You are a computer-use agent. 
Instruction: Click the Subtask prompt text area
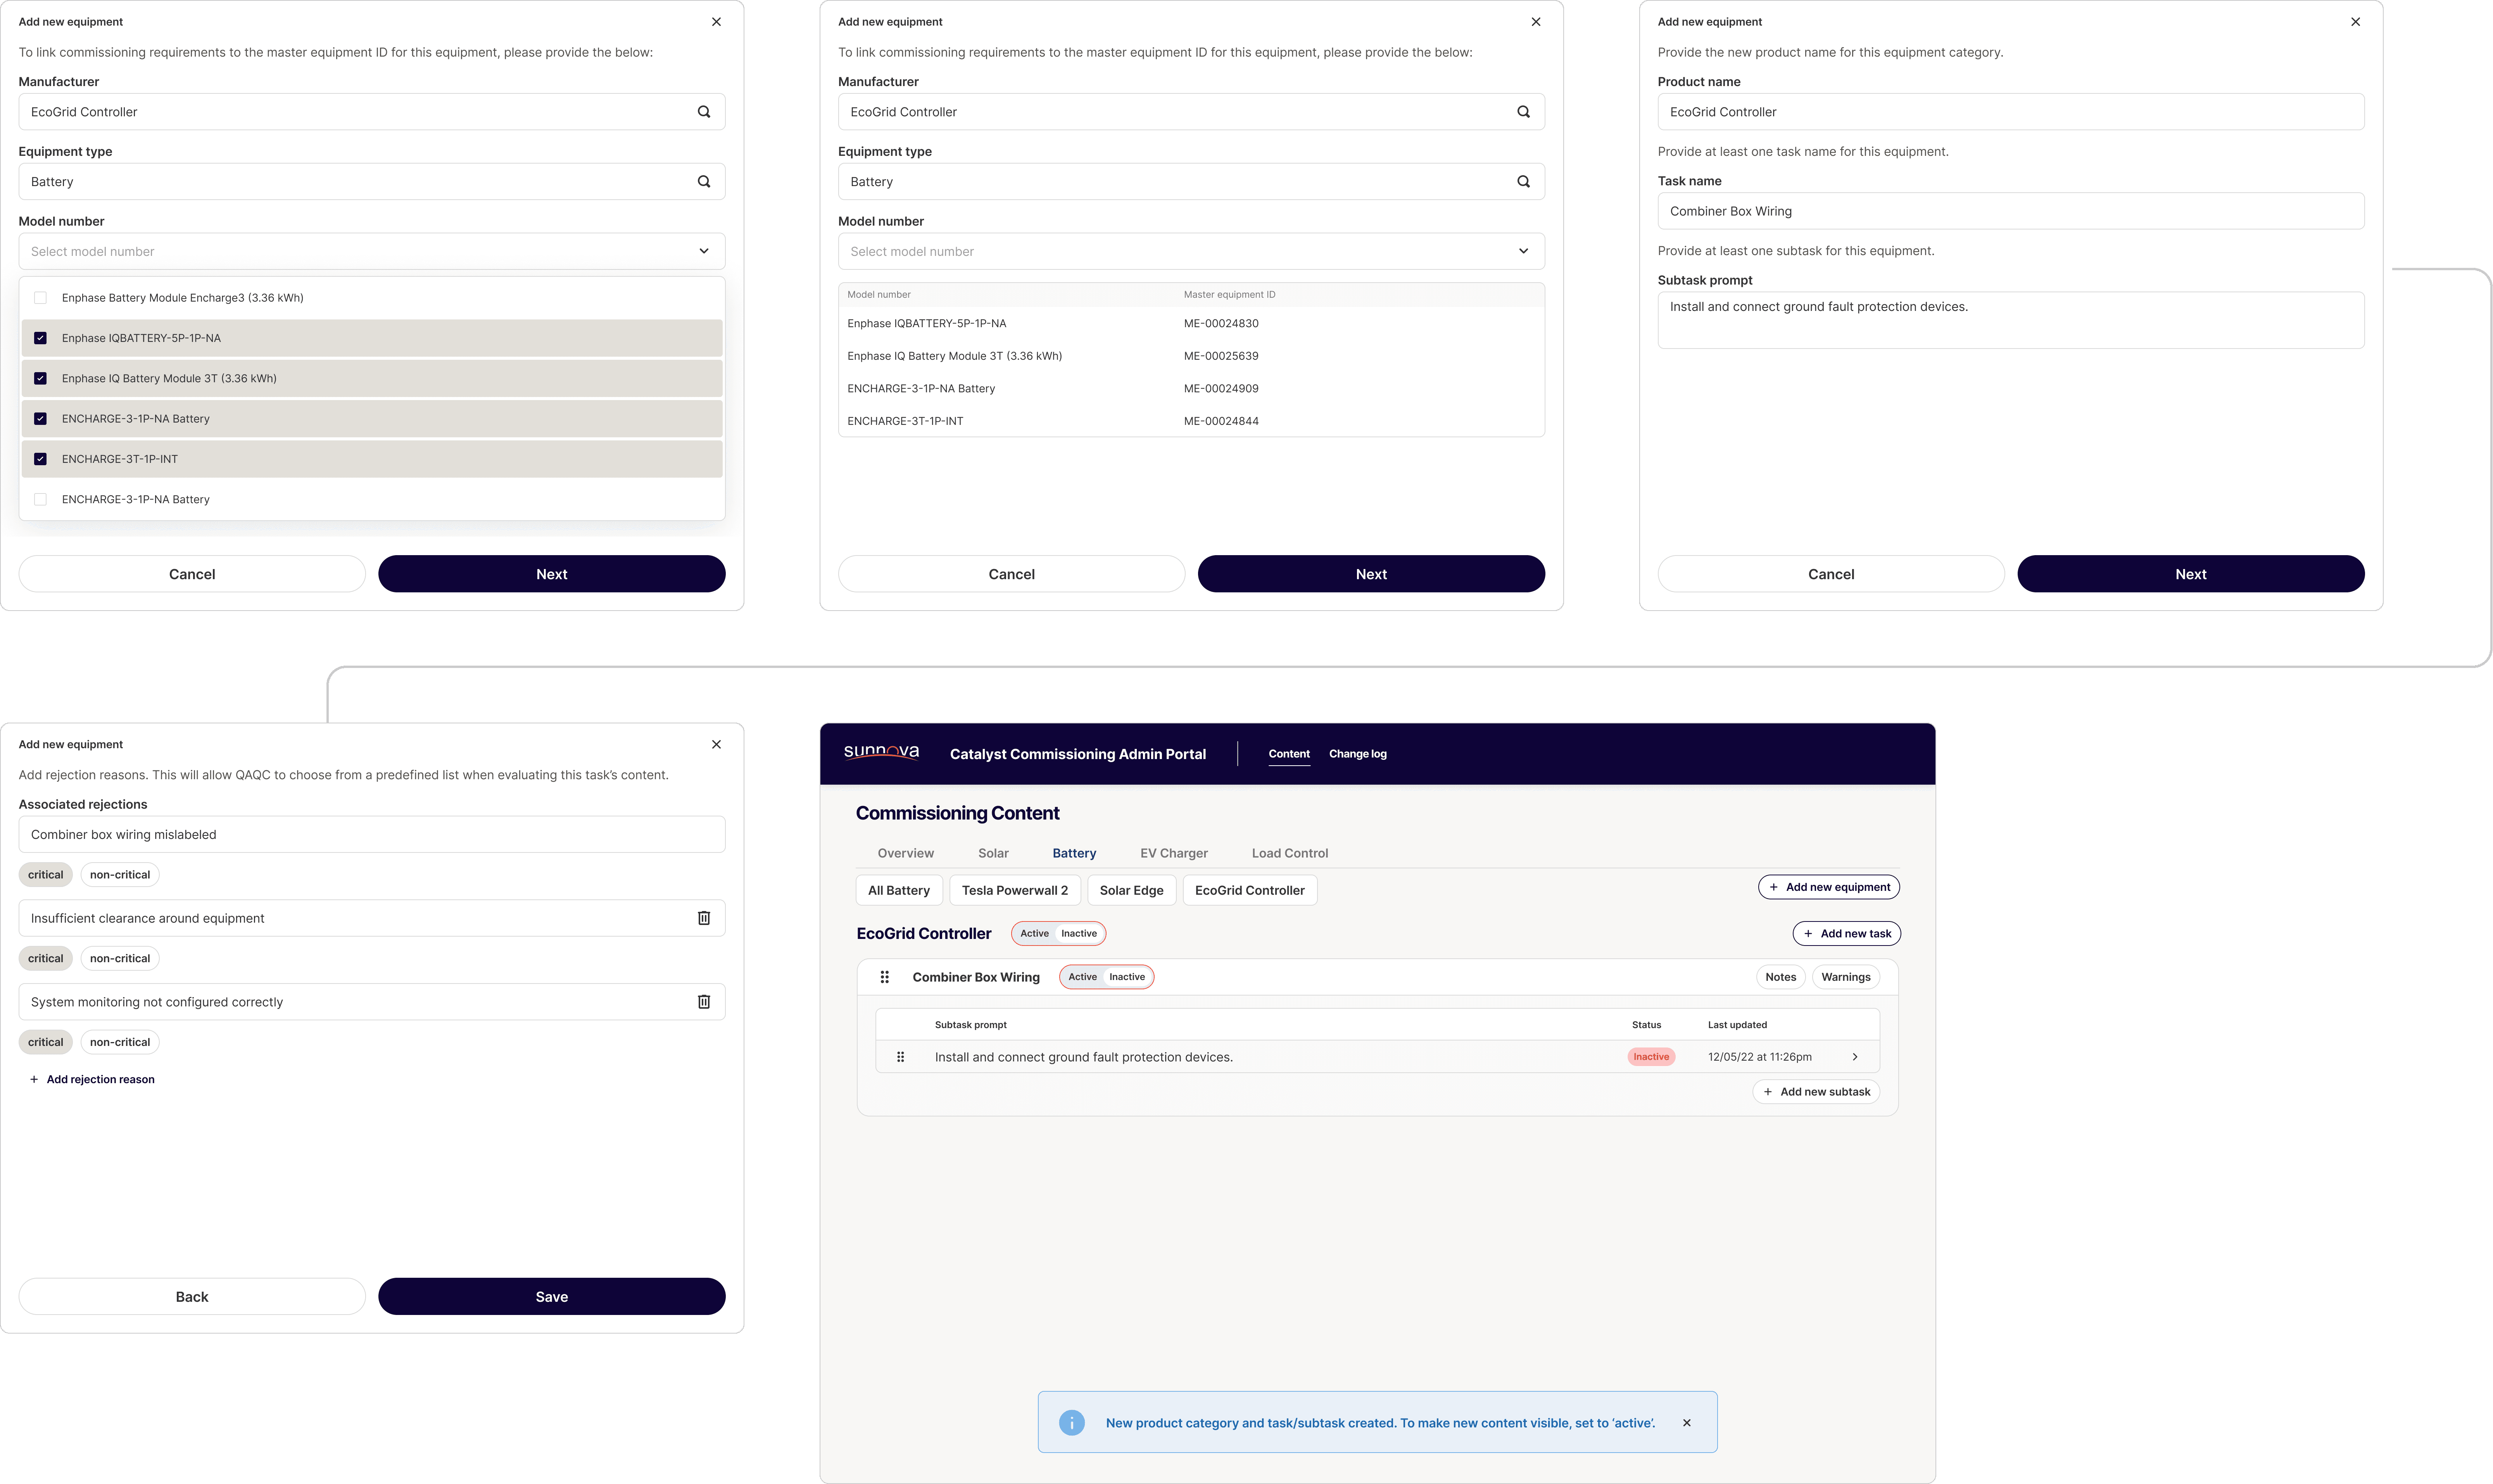click(2011, 320)
